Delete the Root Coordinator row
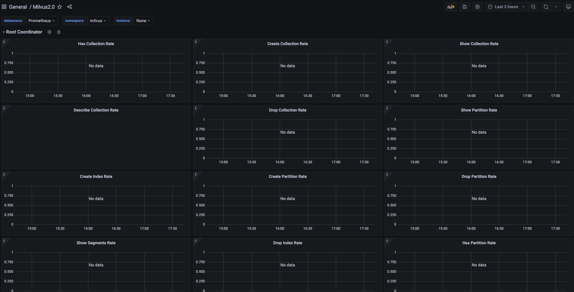 (59, 32)
